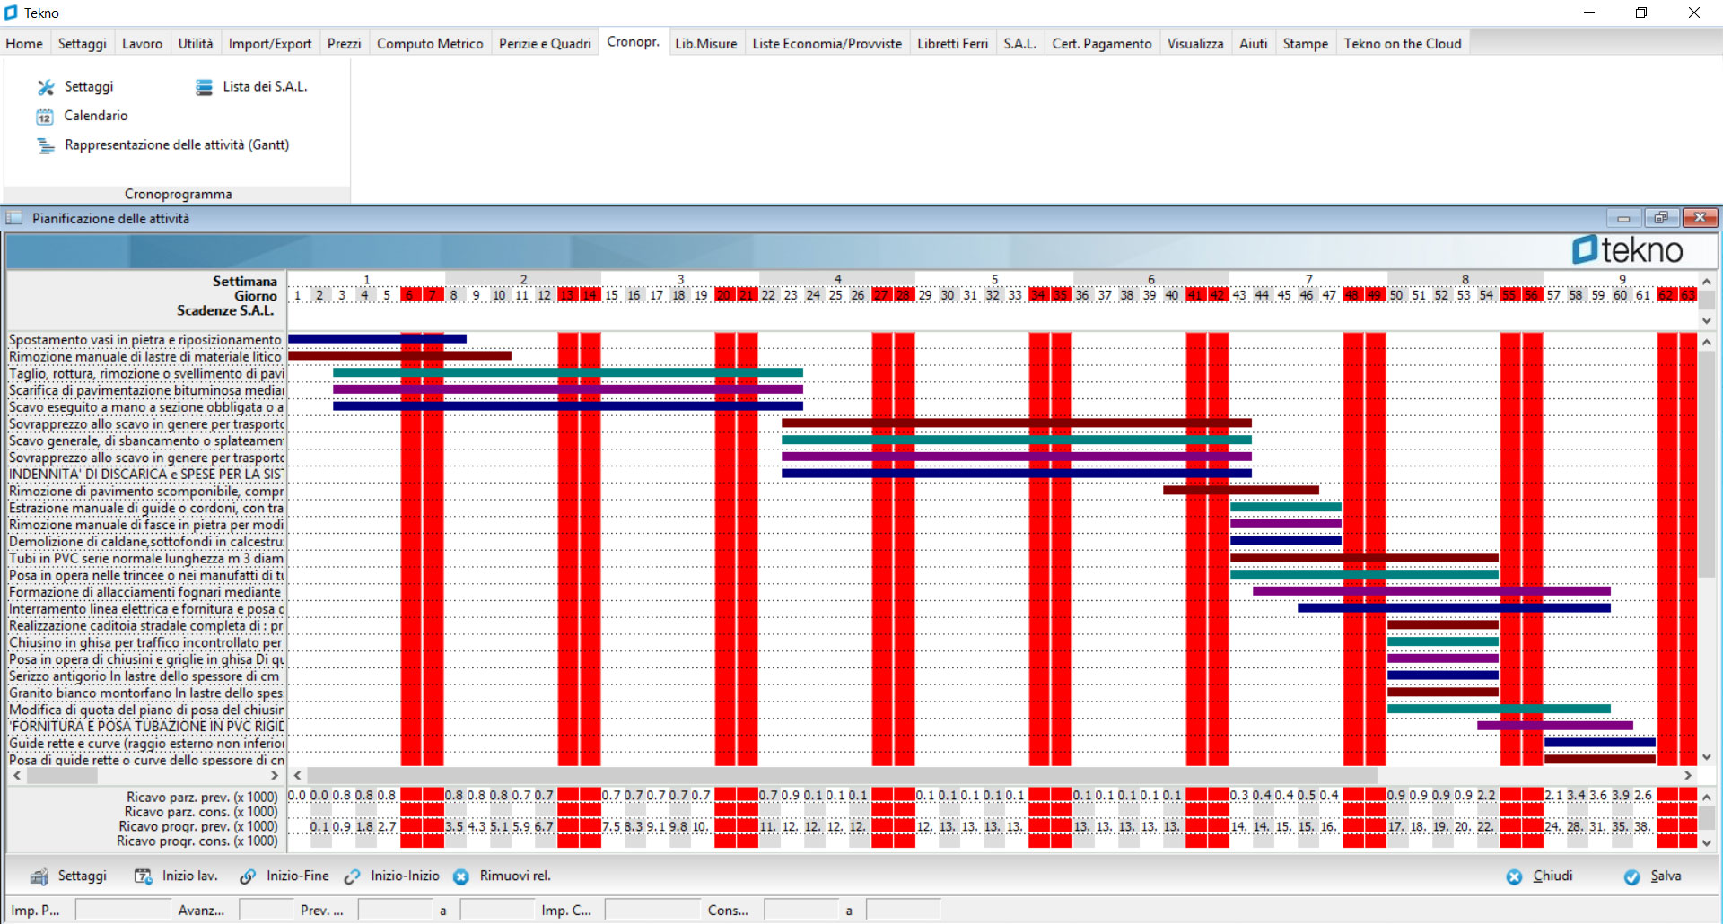Open the Stampe tab

click(x=1305, y=43)
